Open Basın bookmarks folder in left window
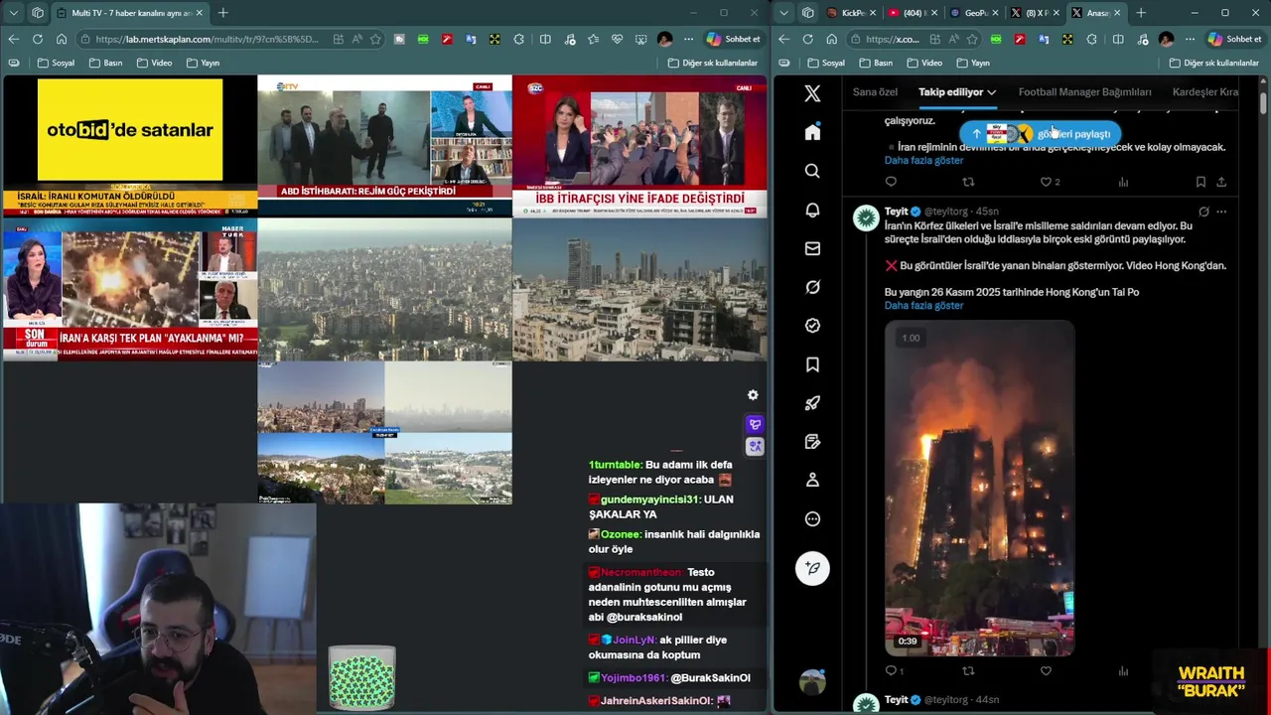1271x715 pixels. (x=105, y=63)
